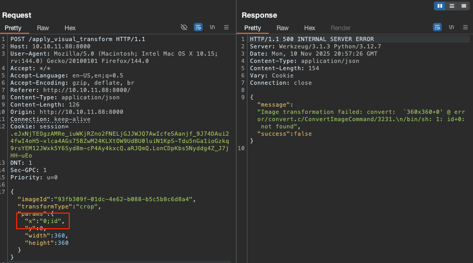The width and height of the screenshot is (473, 263).
Task: Toggle line wrap icon in Response panel
Action: [x=437, y=27]
